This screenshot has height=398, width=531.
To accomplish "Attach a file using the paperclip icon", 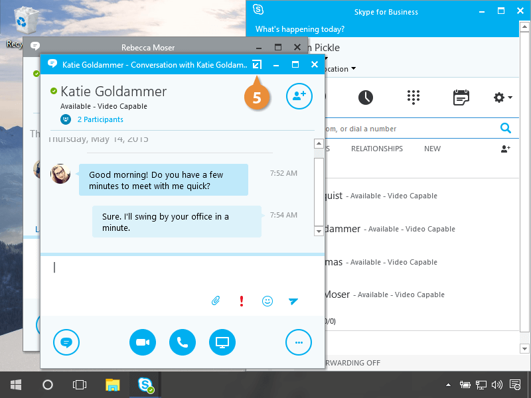I will (216, 301).
